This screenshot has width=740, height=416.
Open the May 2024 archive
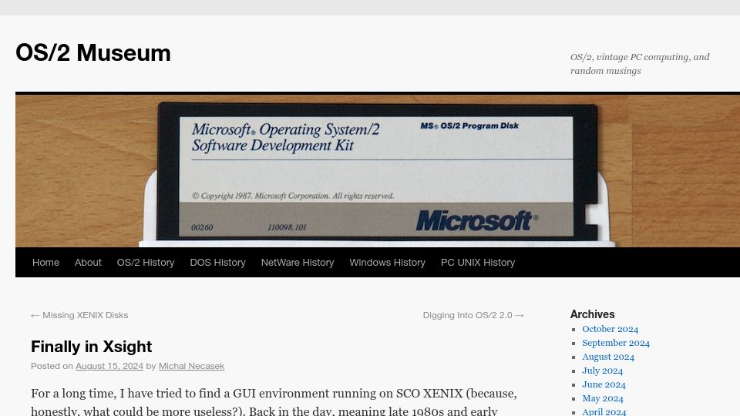pos(602,398)
